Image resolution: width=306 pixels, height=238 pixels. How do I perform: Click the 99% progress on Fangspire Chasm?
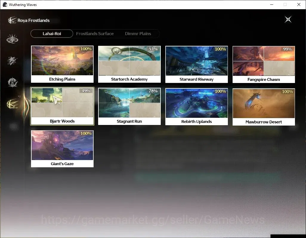[x=287, y=49]
